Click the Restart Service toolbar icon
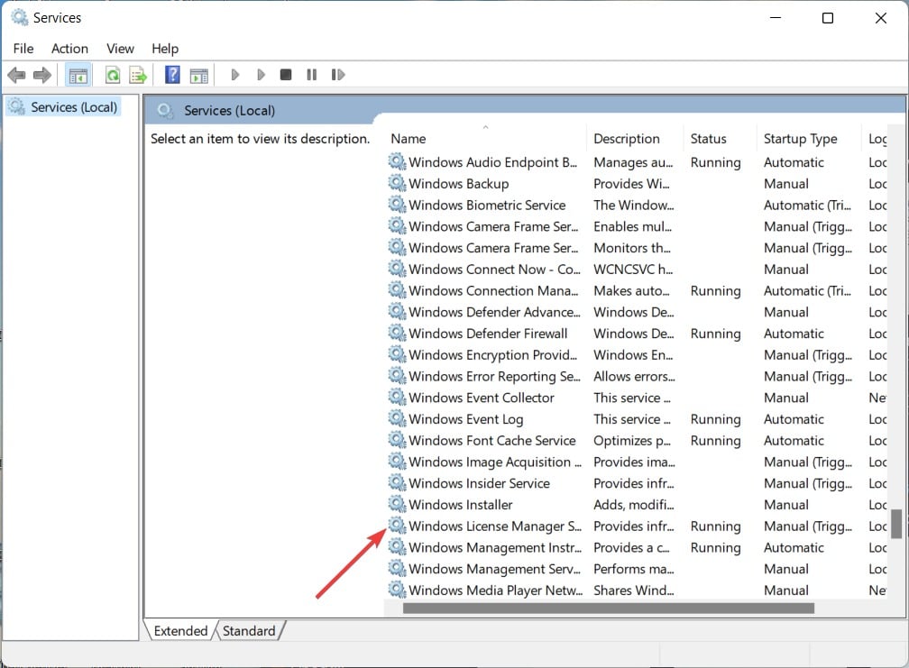This screenshot has width=909, height=668. (x=338, y=75)
